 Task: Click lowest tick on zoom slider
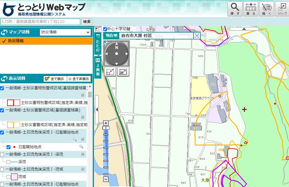pyautogui.click(x=106, y=174)
